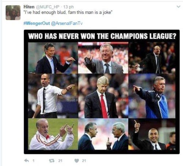Open Hiten's profile avatar picture
Image resolution: width=183 pixels, height=166 pixels.
coord(13,12)
